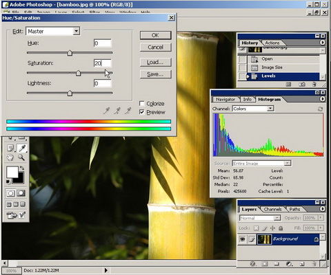The width and height of the screenshot is (331, 275).
Task: Switch to the Channels tab
Action: 272,209
